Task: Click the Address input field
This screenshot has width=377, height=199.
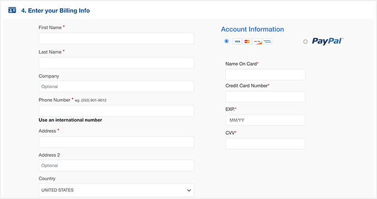Action: [x=116, y=142]
